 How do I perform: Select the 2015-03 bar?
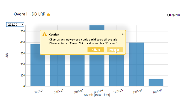pyautogui.click(x=77, y=70)
